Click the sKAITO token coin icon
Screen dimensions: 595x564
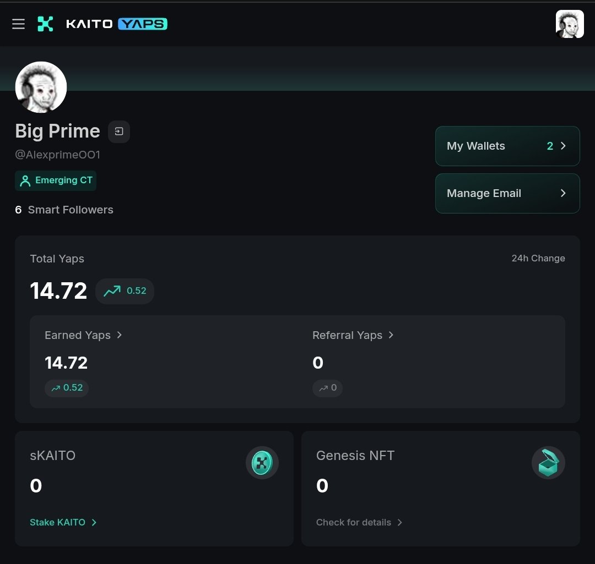[x=262, y=463]
